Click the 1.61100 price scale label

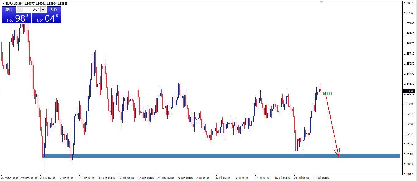click(x=409, y=154)
